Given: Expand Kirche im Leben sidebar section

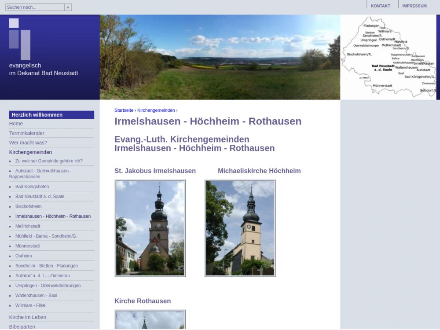Looking at the screenshot, I should [28, 317].
